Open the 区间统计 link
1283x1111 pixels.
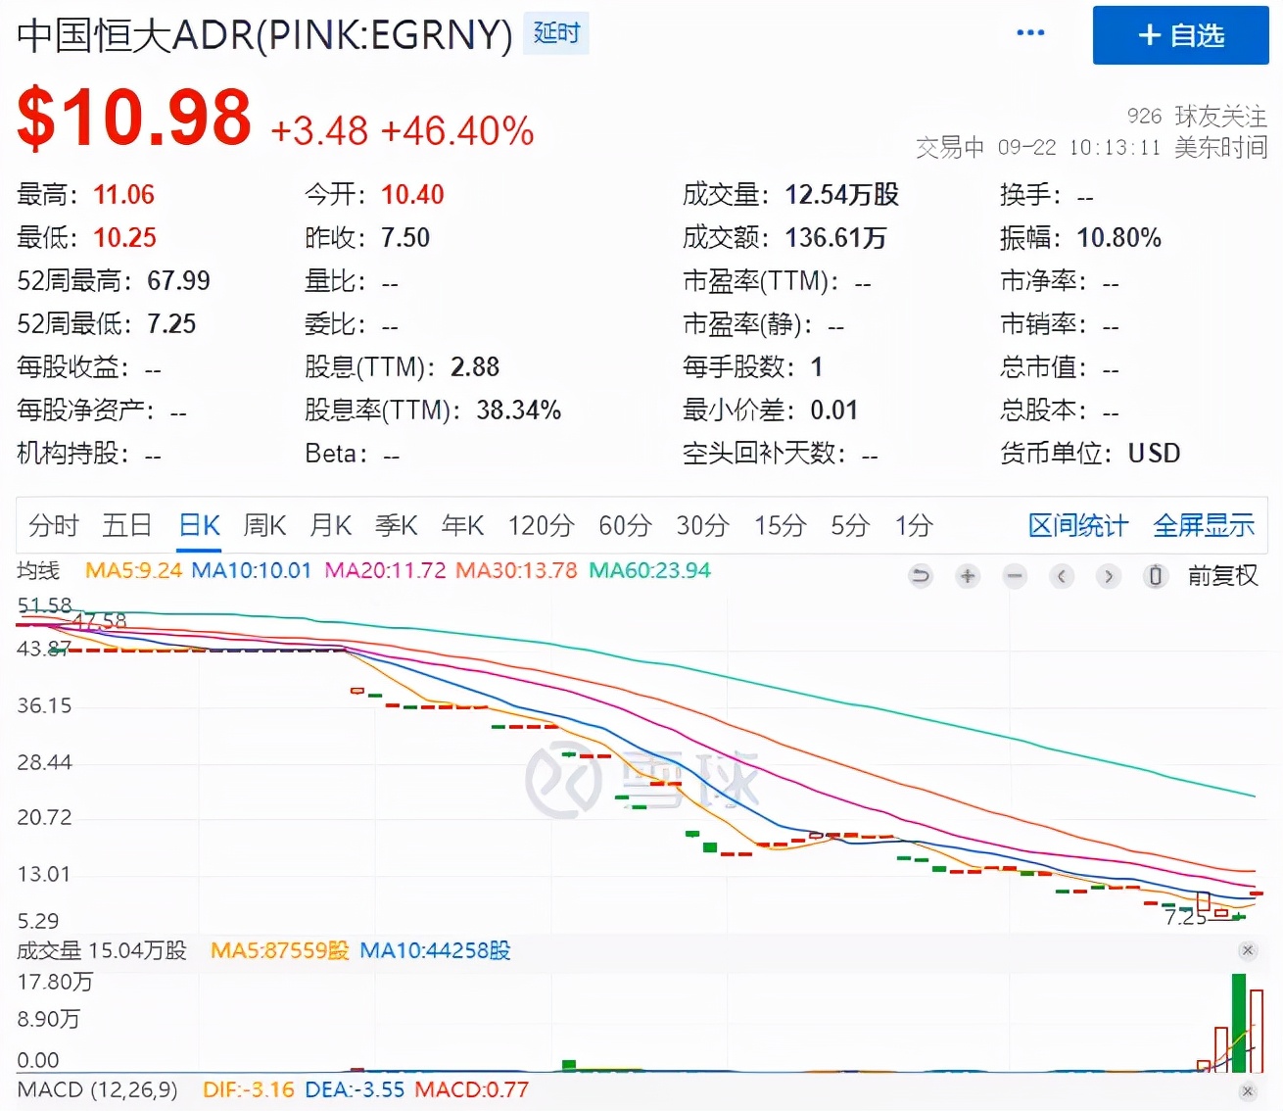click(1077, 526)
